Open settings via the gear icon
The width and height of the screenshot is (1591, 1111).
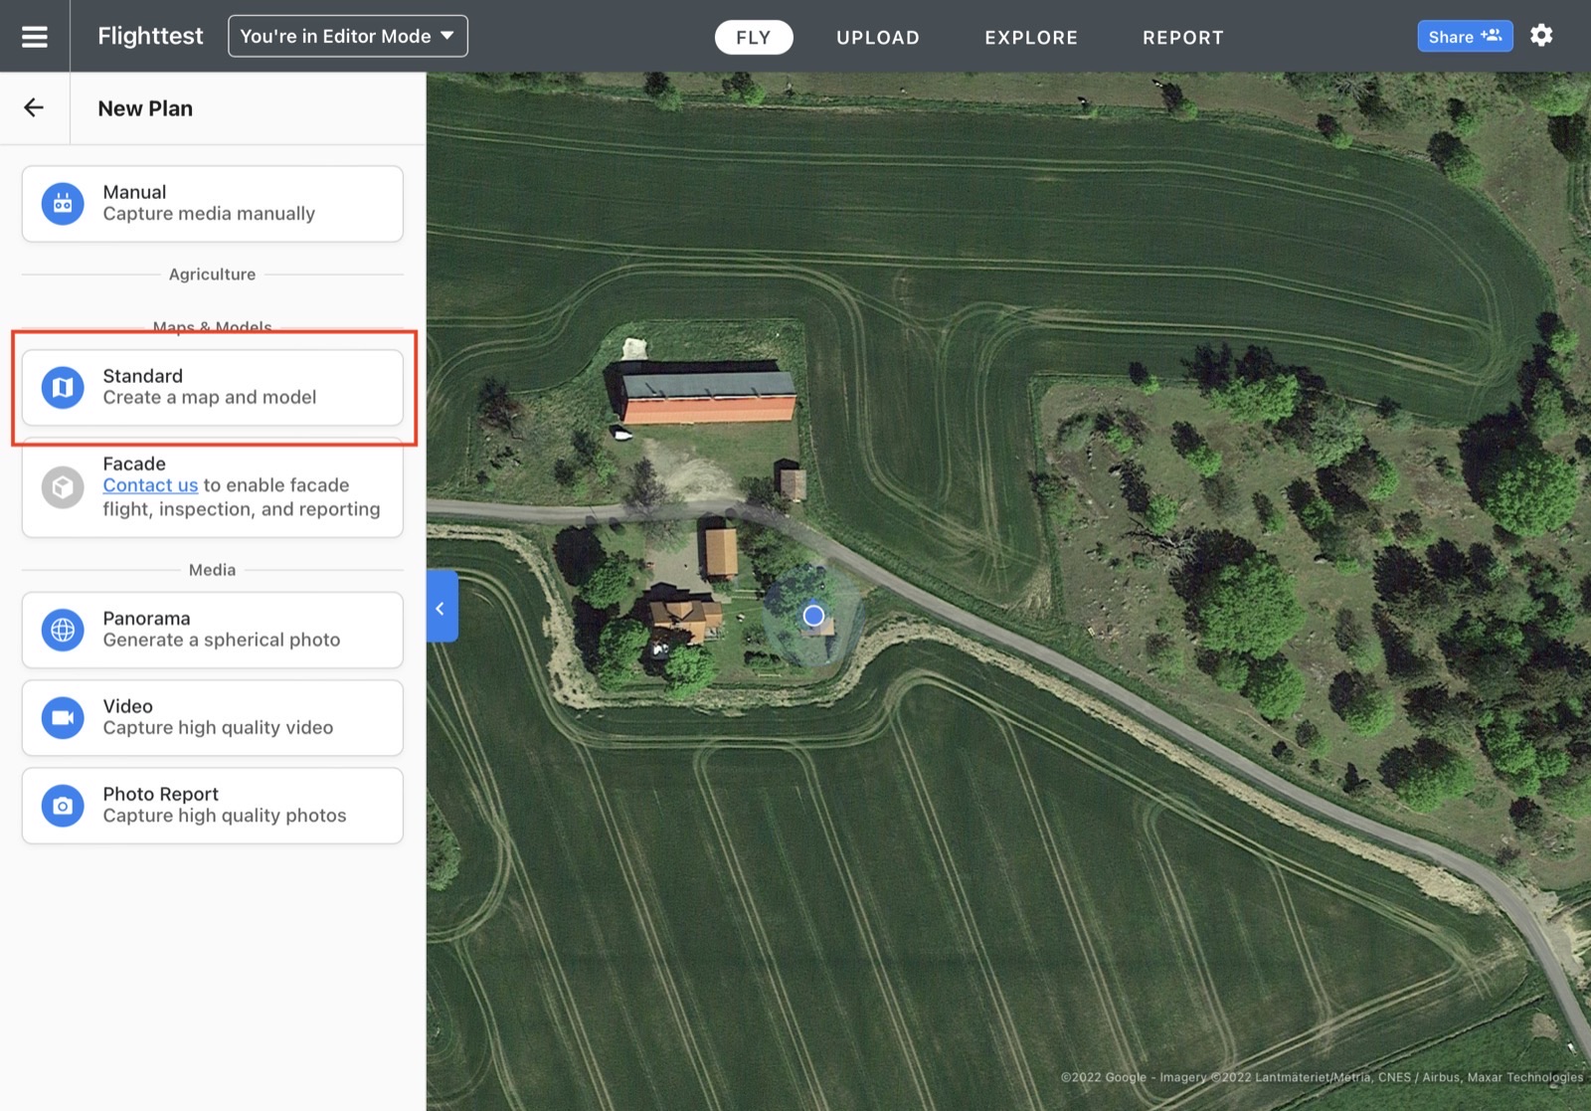(x=1541, y=36)
